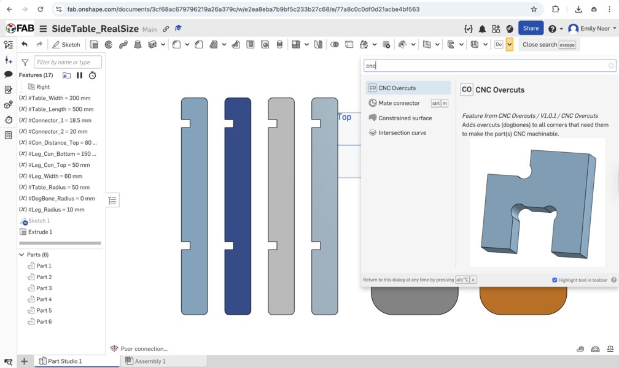Select CNC Overcuts search result
This screenshot has width=619, height=368.
(x=397, y=88)
